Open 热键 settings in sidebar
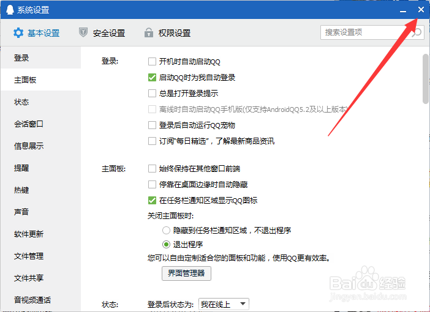This screenshot has width=430, height=312. (41, 190)
